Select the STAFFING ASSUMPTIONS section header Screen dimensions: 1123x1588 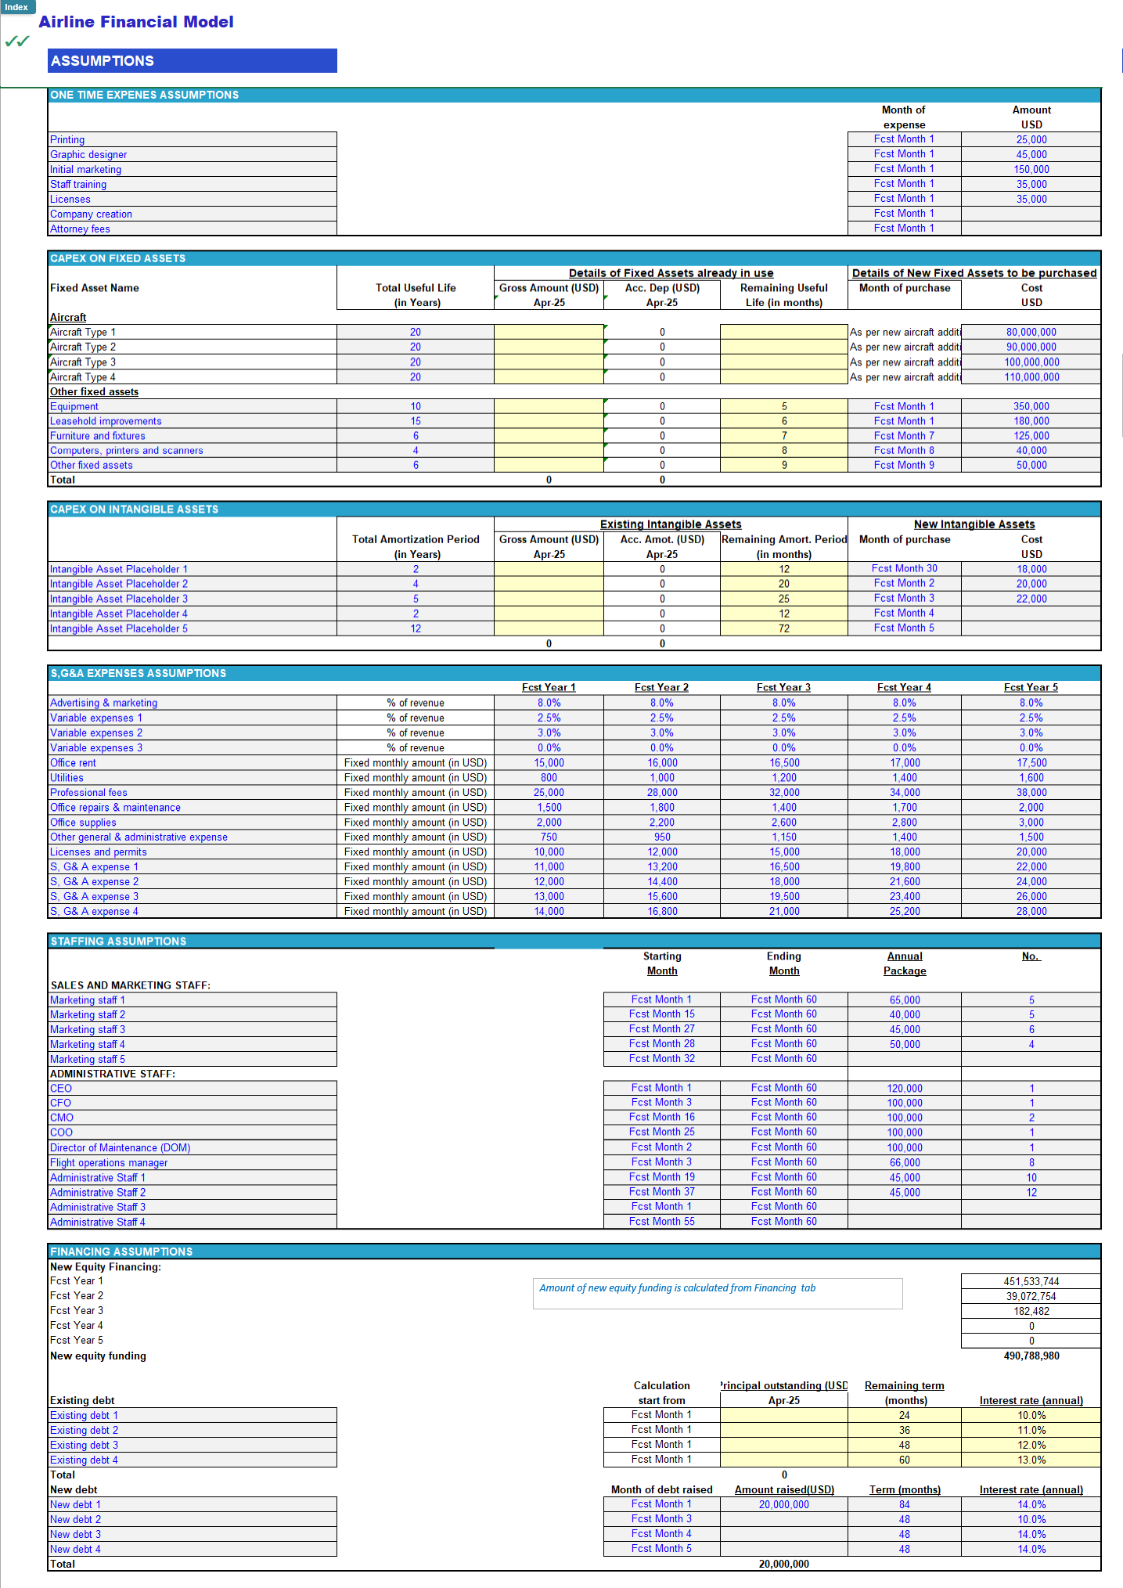(x=574, y=942)
